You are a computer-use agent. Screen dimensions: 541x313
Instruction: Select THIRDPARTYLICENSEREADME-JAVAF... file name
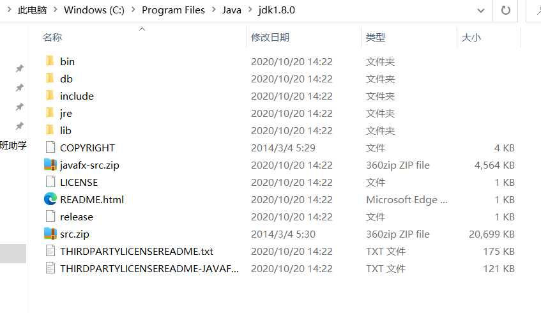click(x=149, y=268)
